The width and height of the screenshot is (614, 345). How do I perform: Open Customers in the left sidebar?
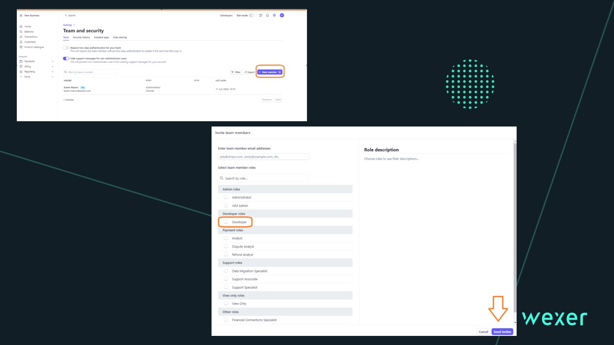30,42
